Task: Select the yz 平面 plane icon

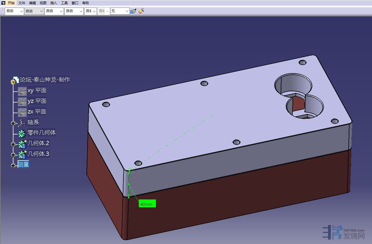Action: point(22,101)
